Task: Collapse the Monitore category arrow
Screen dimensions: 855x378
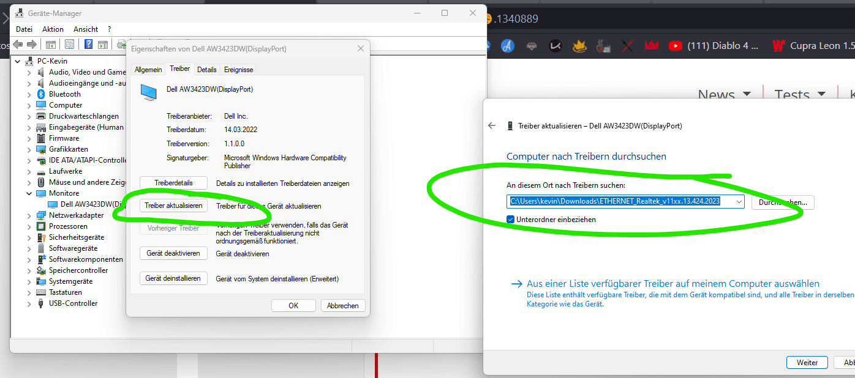Action: [29, 193]
